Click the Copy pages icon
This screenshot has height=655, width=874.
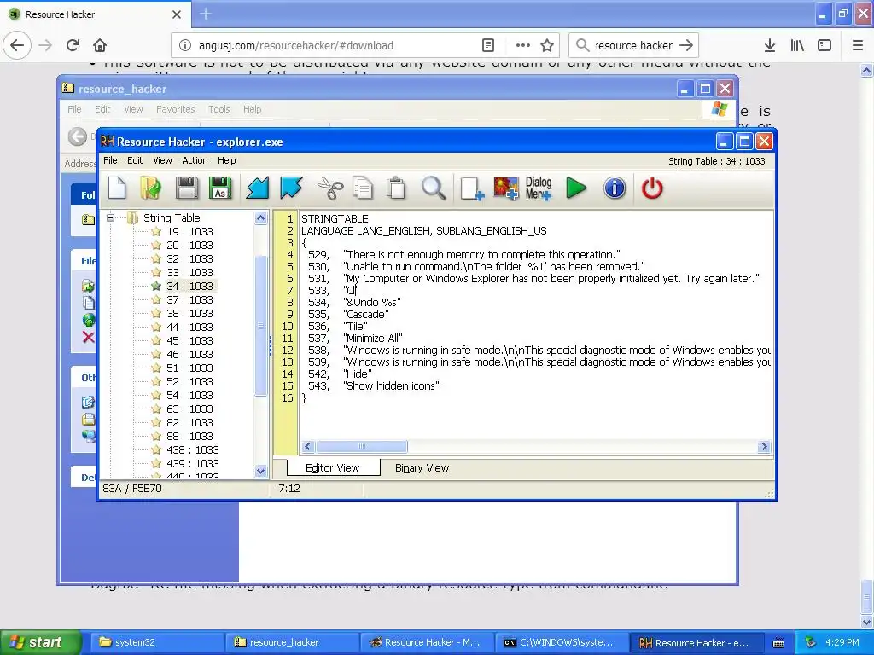coord(363,188)
